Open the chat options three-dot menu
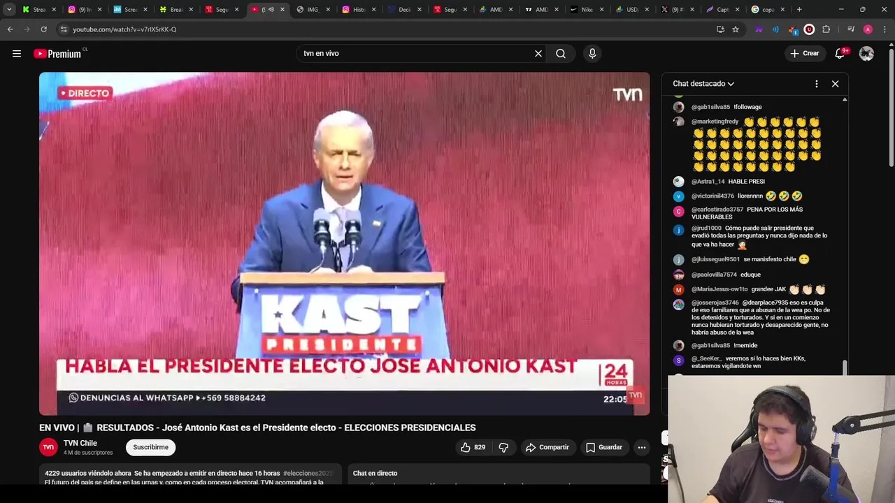The height and width of the screenshot is (503, 895). (816, 84)
